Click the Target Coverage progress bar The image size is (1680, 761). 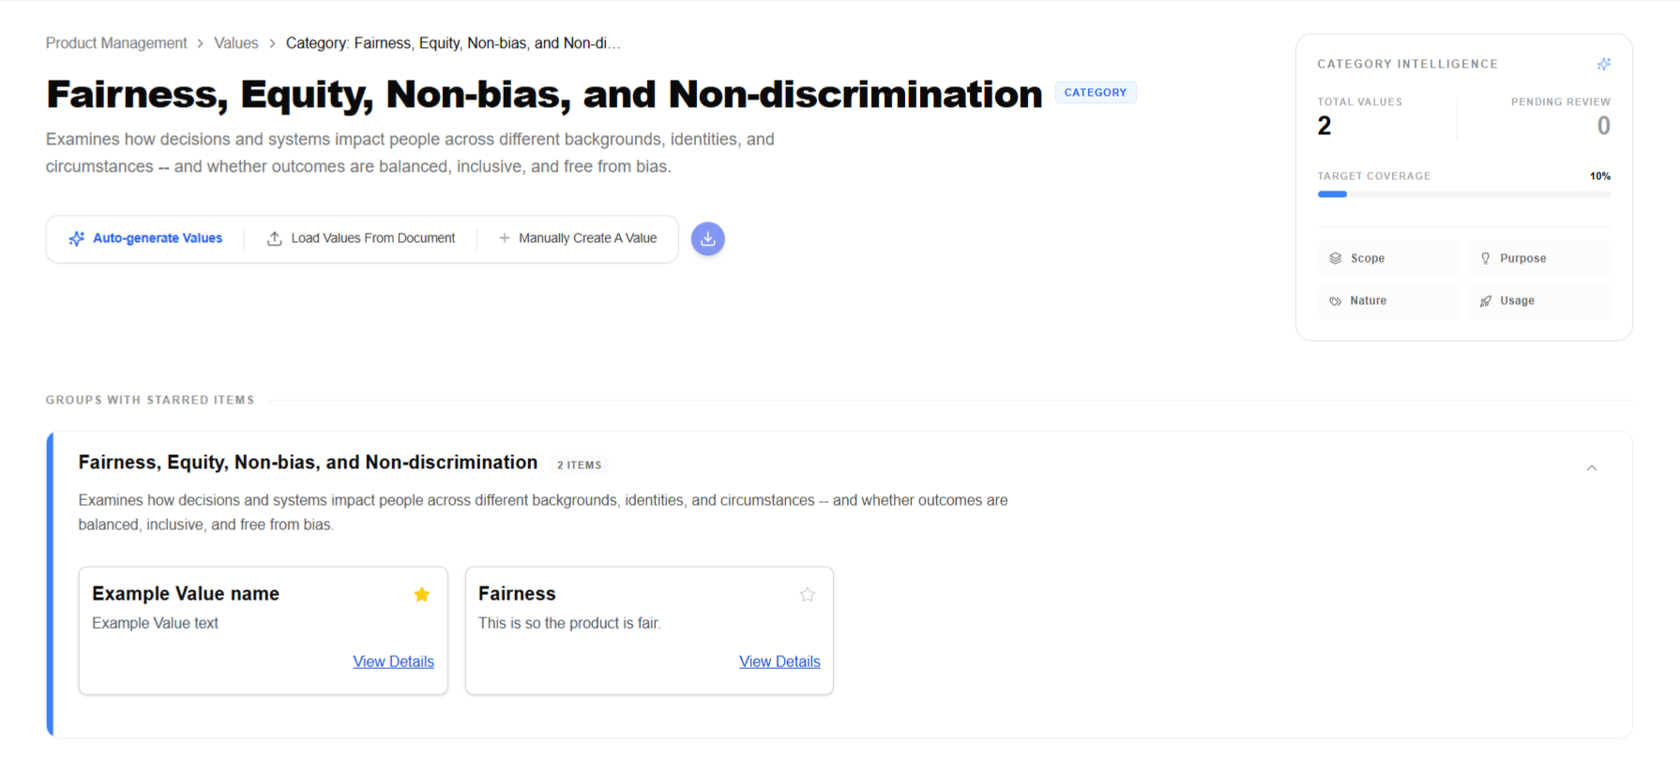(1463, 194)
